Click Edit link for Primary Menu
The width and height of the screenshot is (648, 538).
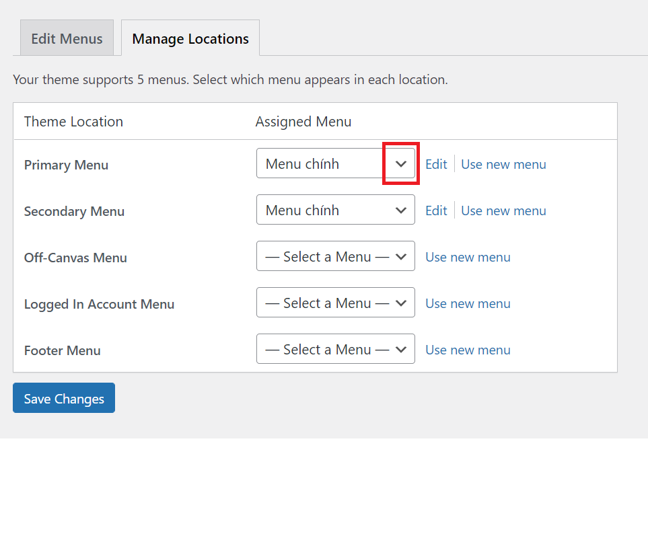[436, 164]
